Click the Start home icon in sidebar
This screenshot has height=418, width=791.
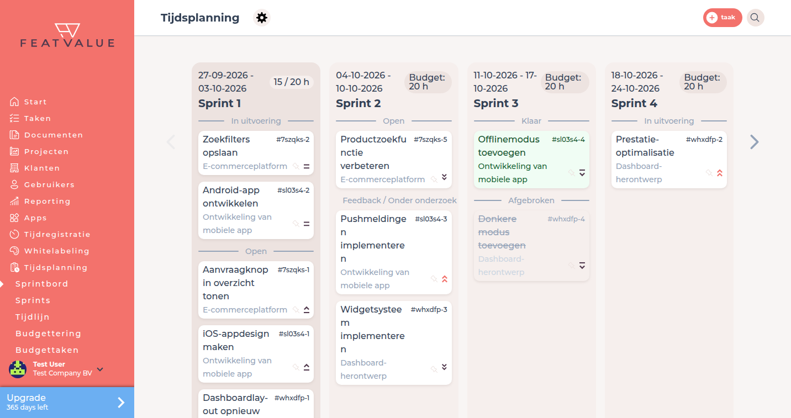coord(14,102)
